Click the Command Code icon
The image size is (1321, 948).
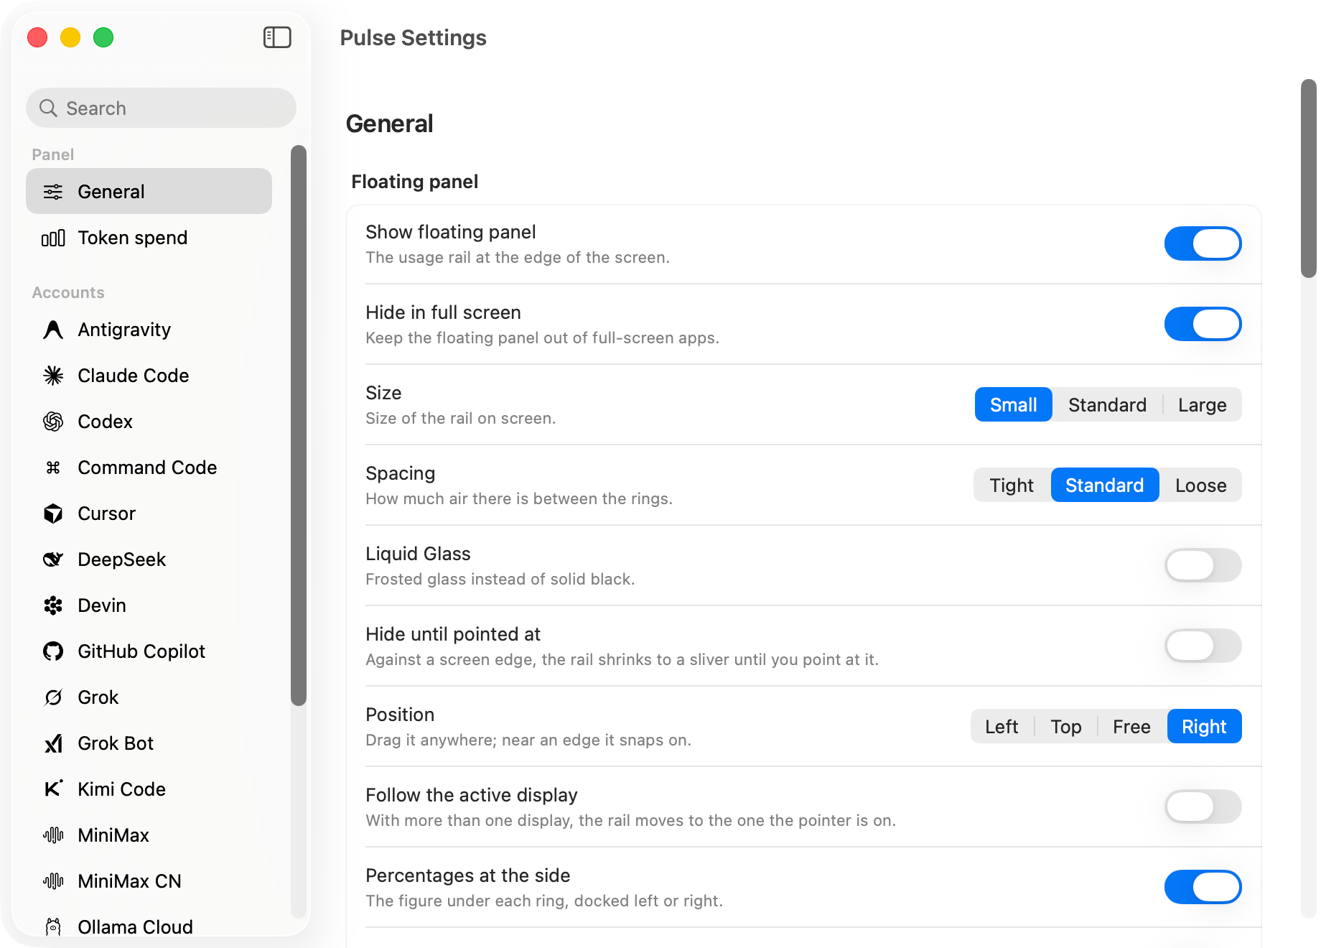coord(53,468)
